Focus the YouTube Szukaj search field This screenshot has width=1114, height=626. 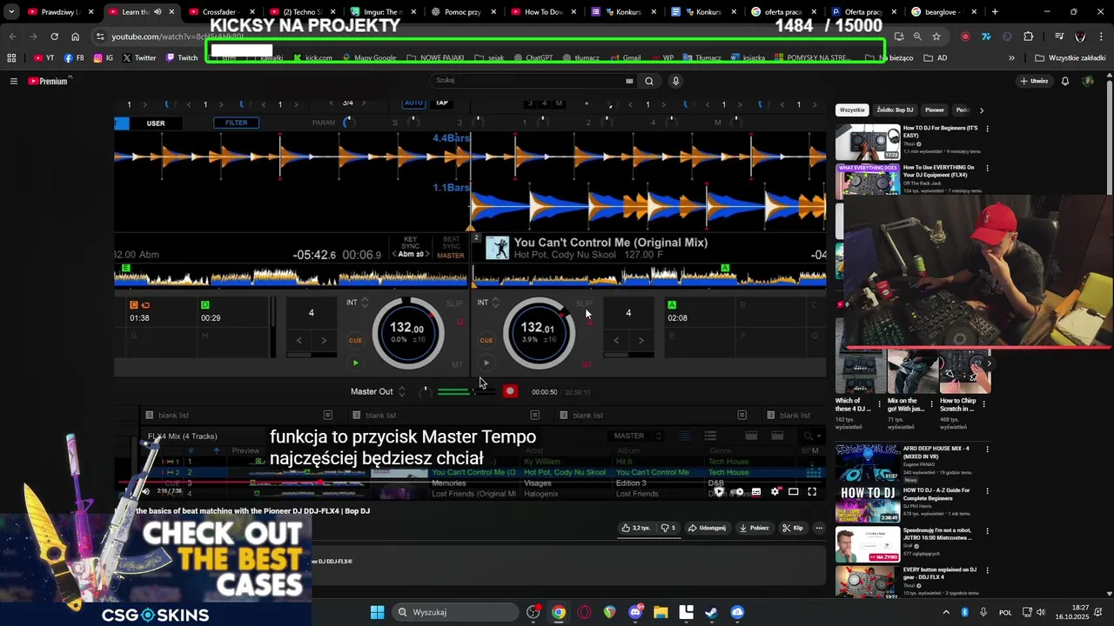534,81
